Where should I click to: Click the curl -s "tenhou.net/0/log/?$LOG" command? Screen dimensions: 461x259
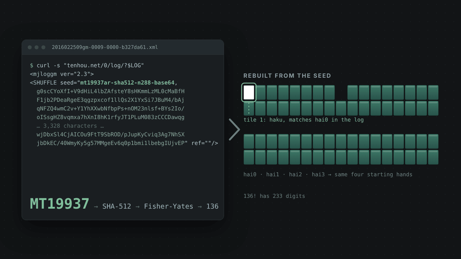[x=90, y=65]
